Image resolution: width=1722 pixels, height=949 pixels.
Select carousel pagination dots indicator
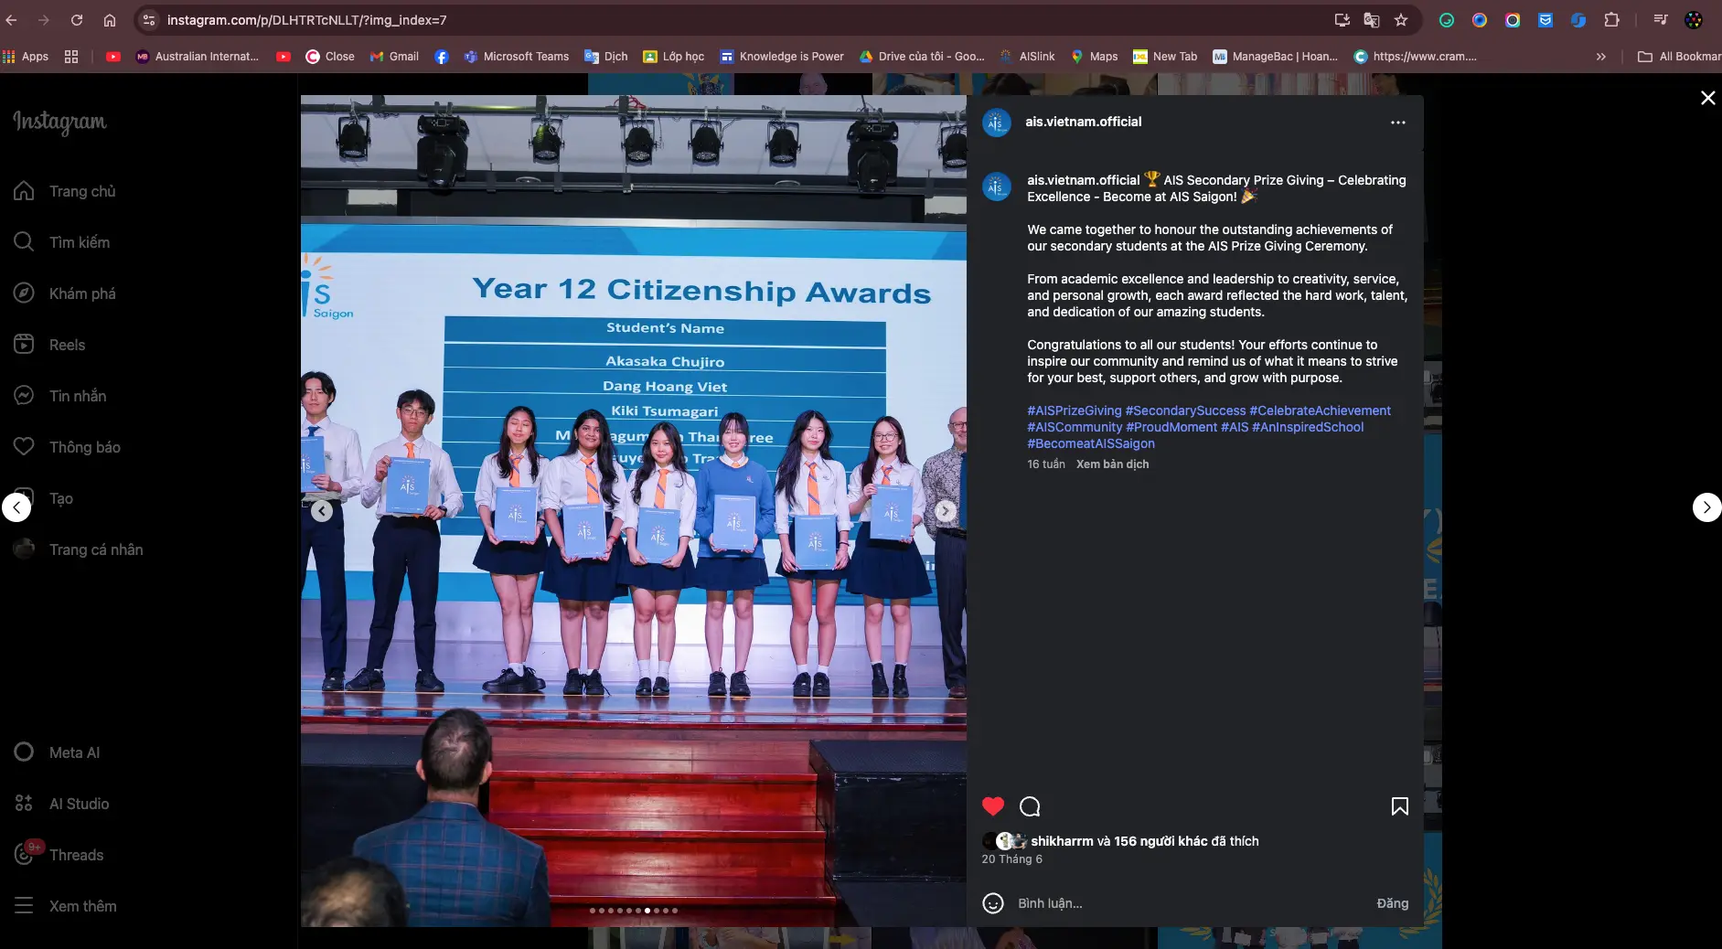633,911
